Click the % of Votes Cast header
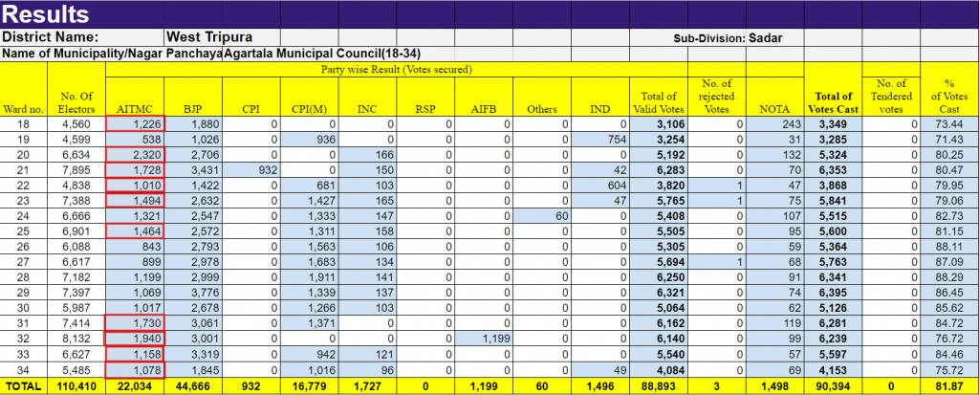 click(949, 89)
